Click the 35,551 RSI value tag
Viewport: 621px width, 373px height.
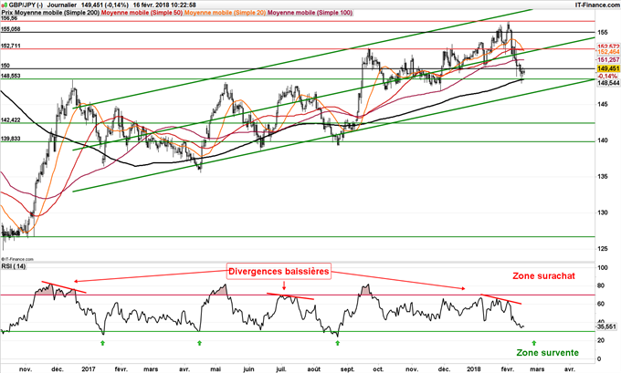[x=608, y=327]
